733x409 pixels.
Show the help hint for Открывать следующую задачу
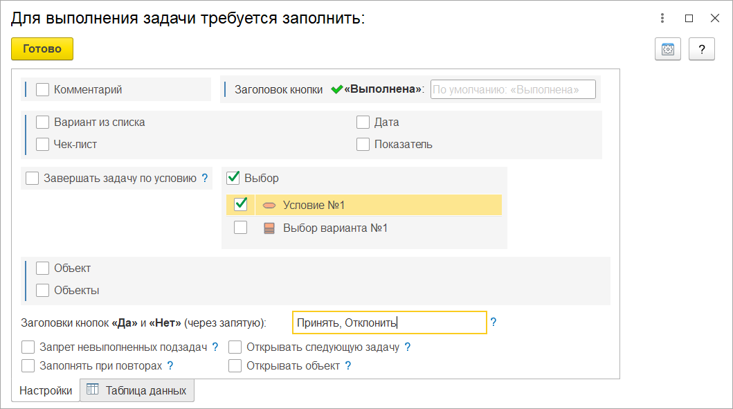coord(408,347)
